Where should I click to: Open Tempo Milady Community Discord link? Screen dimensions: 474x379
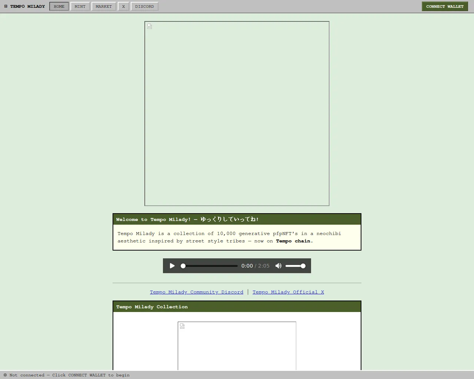[197, 292]
